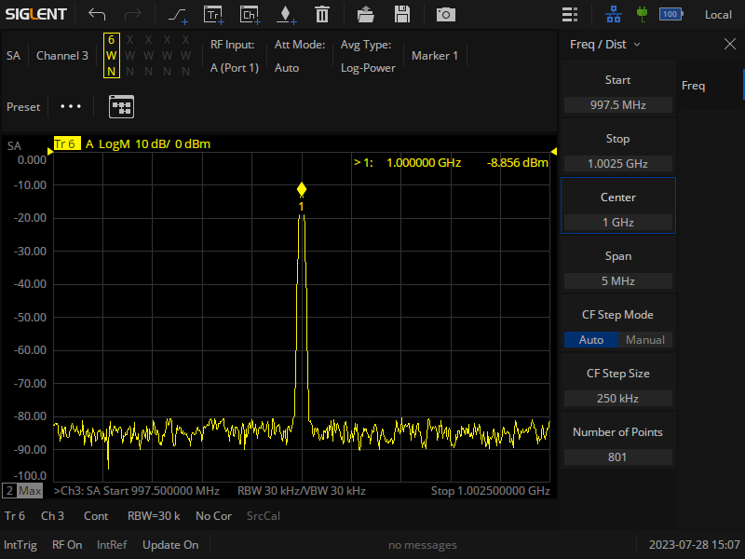Click SrcCal status entry

[264, 516]
